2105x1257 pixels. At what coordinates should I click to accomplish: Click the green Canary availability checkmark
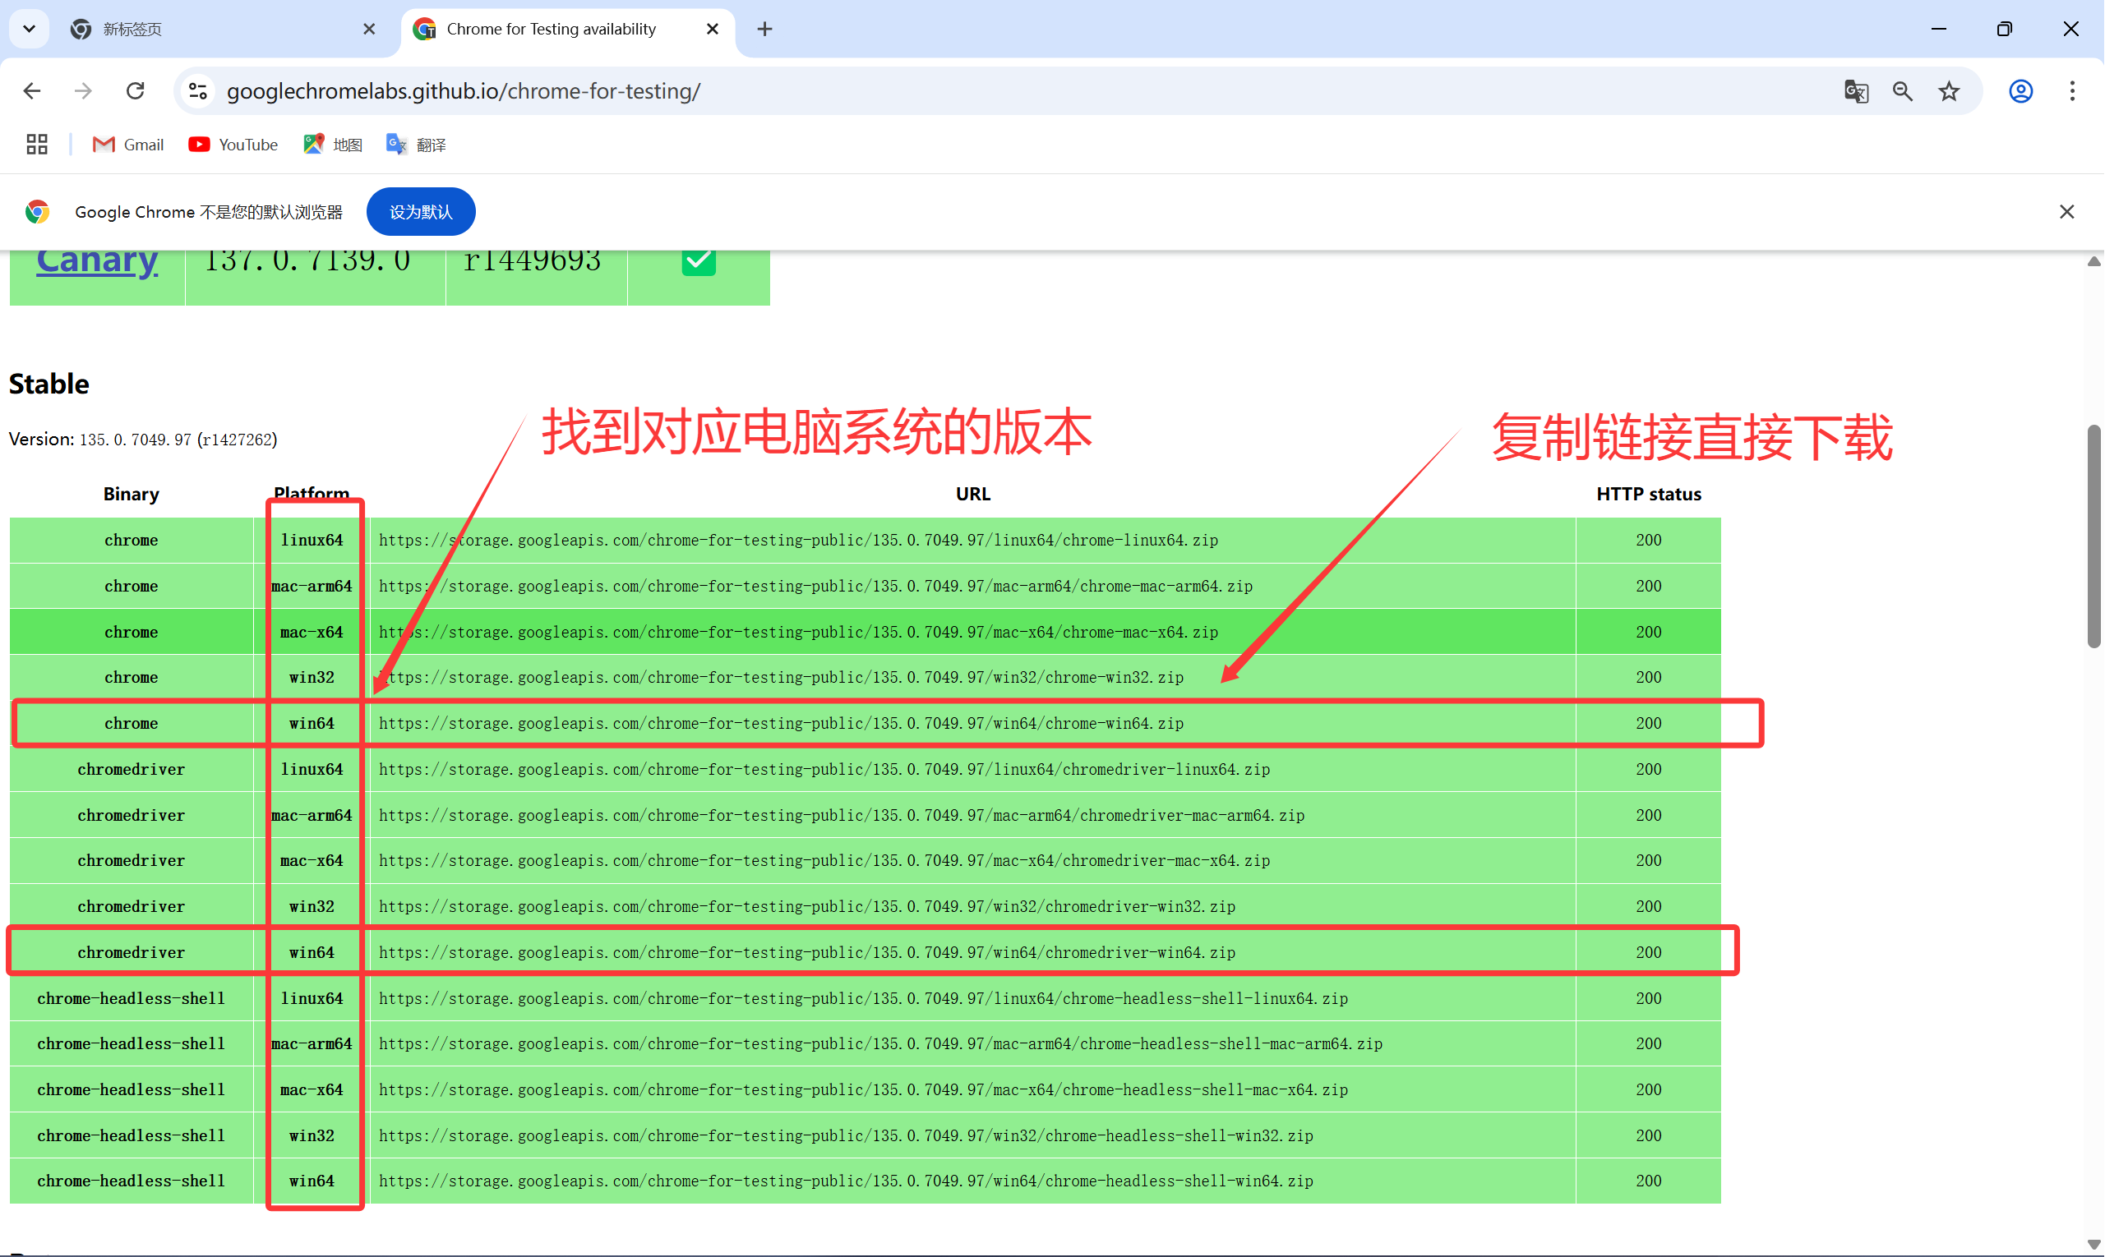[x=699, y=261]
